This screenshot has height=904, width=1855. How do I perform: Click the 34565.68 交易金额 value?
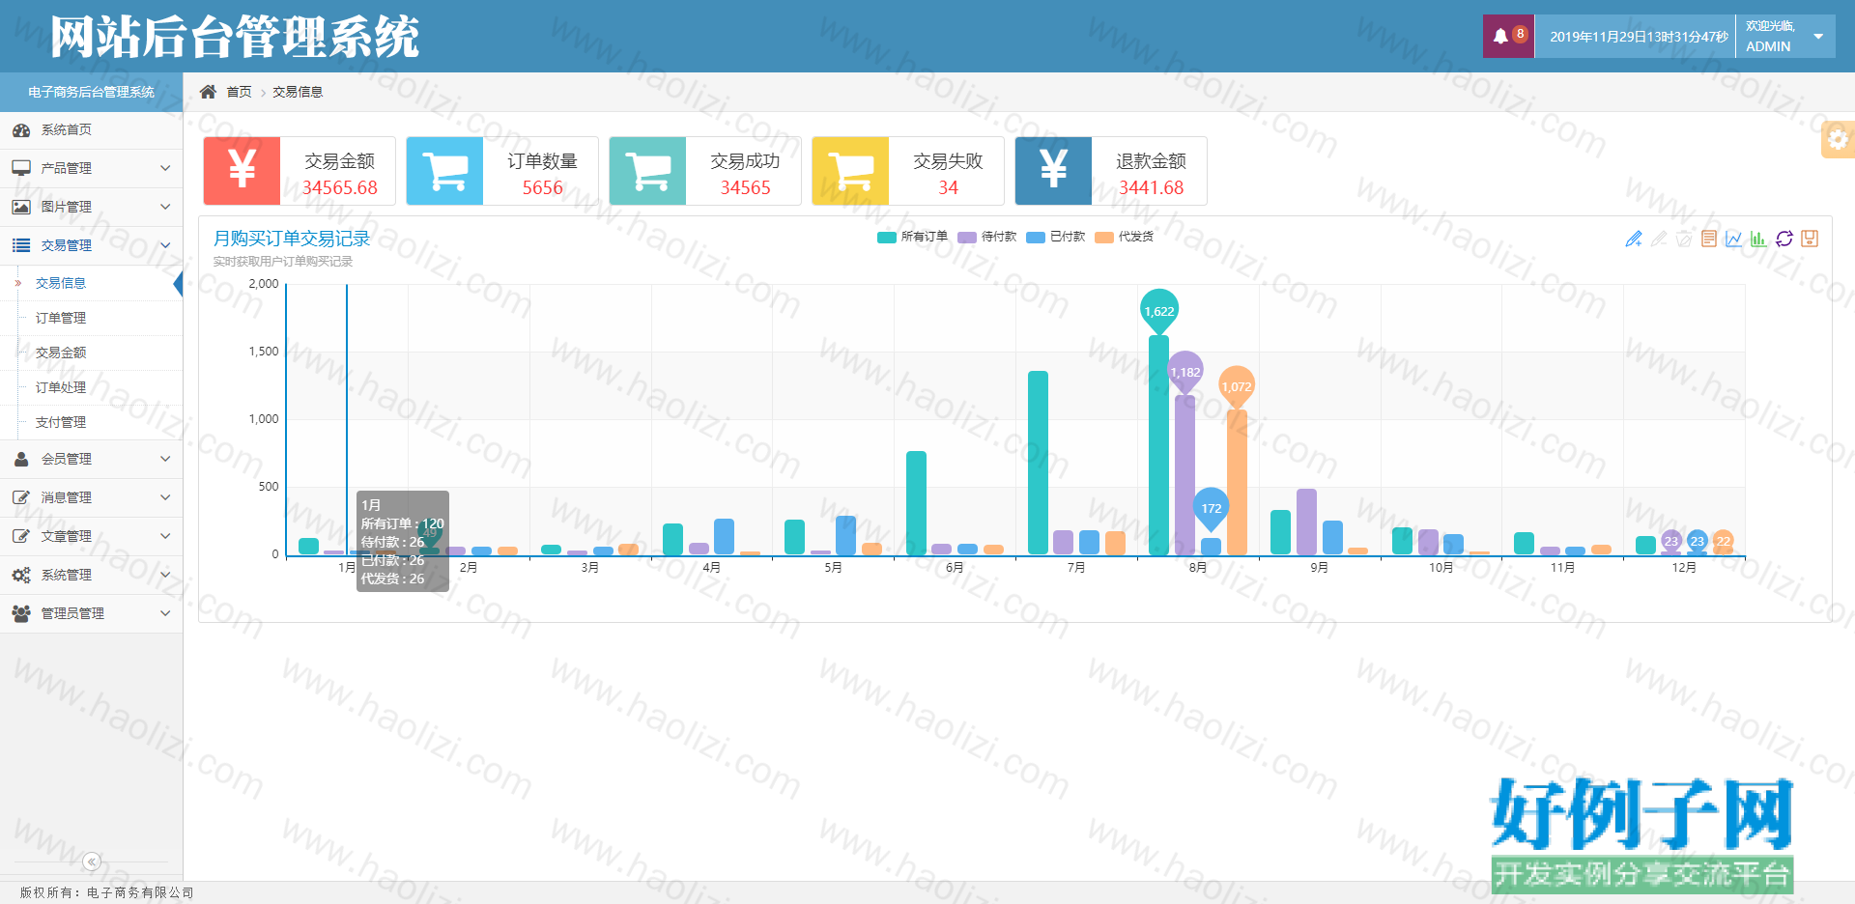click(340, 187)
